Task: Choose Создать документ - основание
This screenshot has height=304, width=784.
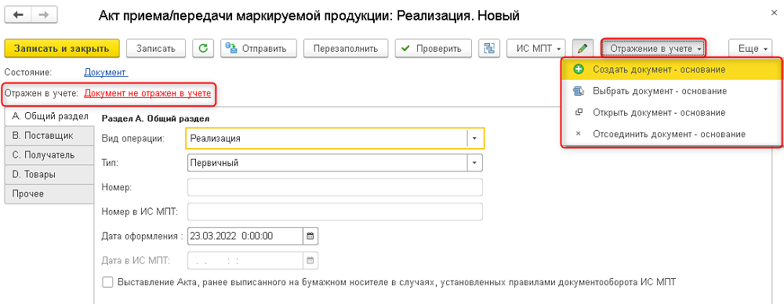Action: [672, 70]
